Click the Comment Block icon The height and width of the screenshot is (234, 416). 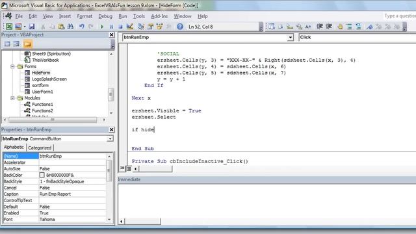349,27
